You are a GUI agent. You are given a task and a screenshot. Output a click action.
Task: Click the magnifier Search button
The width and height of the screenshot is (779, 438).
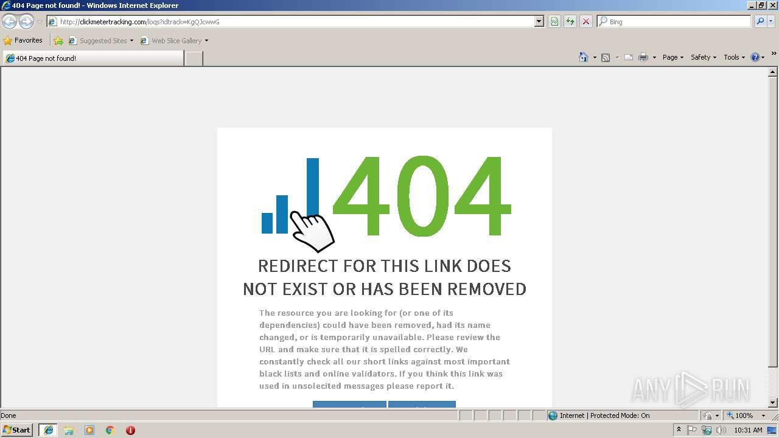760,21
